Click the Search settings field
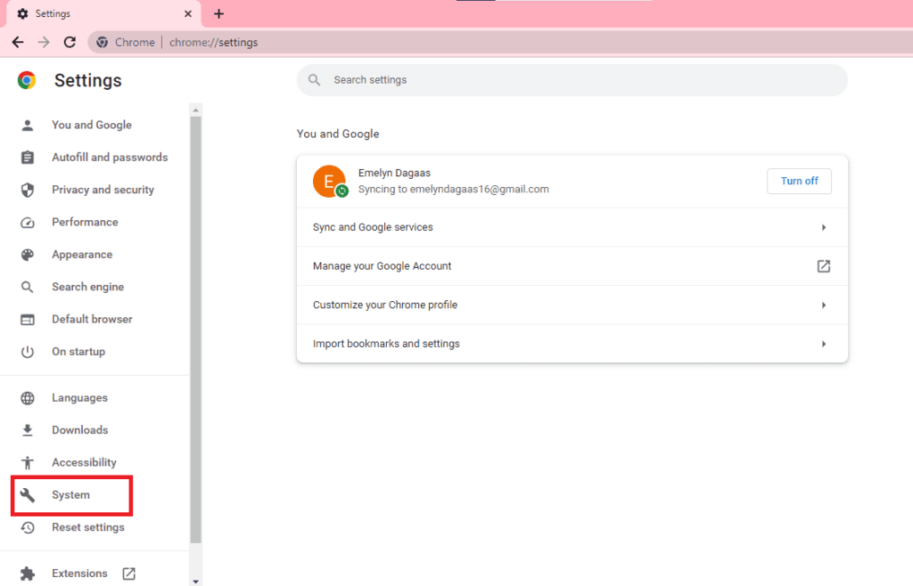This screenshot has width=913, height=586. click(572, 79)
